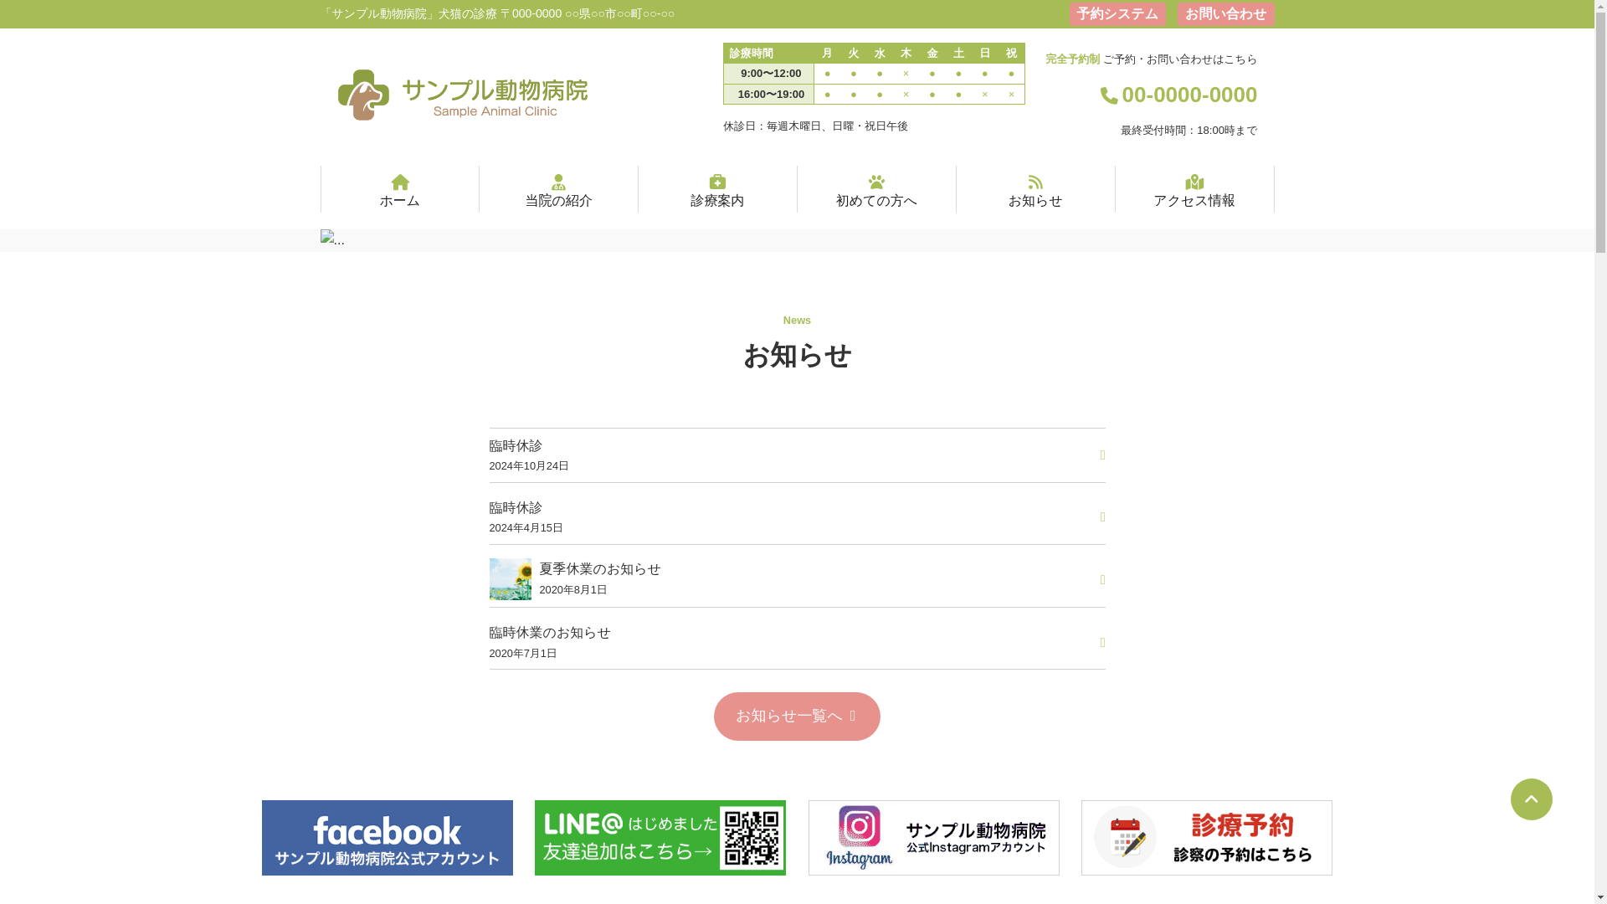Click arrow at right of 夏季休業 row

1102,580
